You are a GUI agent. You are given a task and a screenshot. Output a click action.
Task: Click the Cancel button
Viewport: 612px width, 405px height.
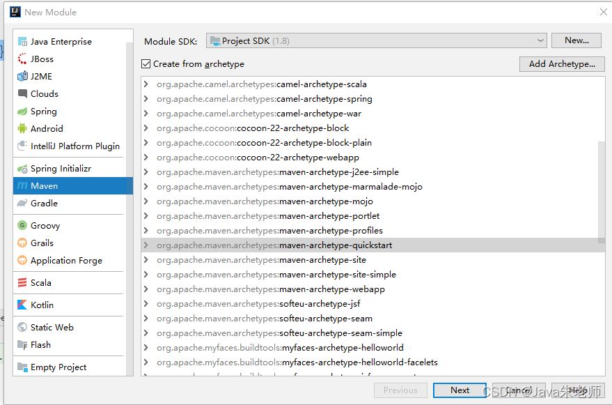[519, 390]
